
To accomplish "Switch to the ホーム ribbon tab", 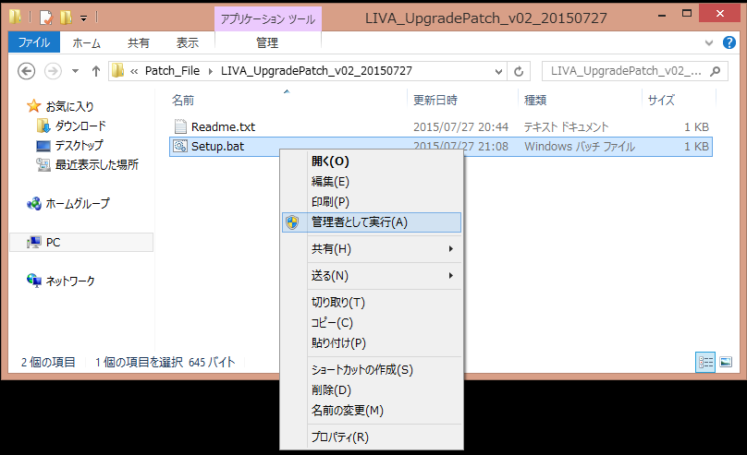I will tap(86, 42).
